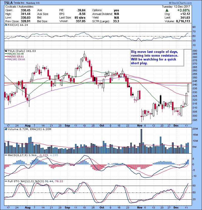Click the VWAP value 337.05
This screenshot has width=202, height=210.
click(x=81, y=21)
